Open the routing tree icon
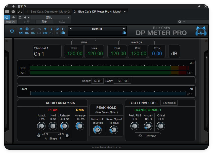 [x=20, y=12]
